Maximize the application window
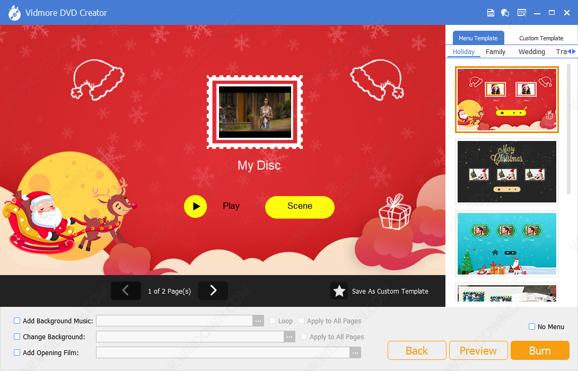 coord(551,13)
